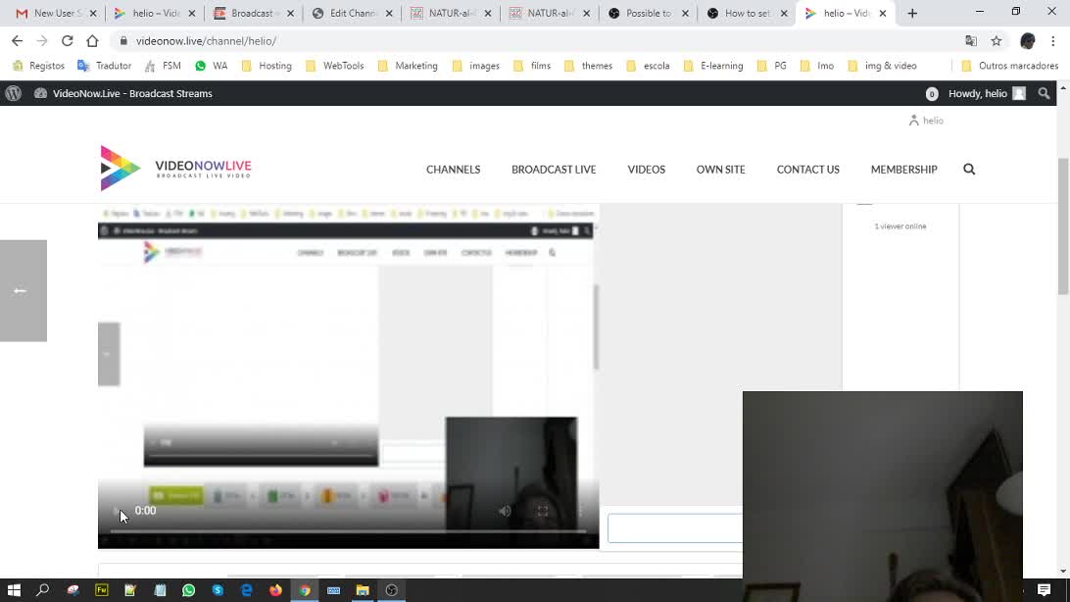
Task: Click the chat message input field
Action: click(x=674, y=528)
